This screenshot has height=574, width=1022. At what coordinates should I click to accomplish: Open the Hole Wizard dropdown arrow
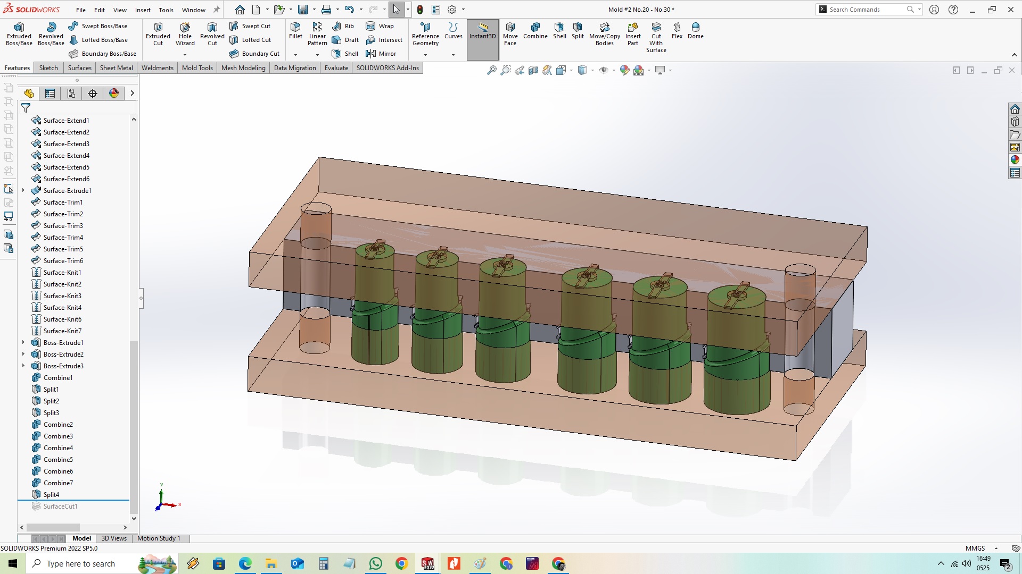pos(185,54)
